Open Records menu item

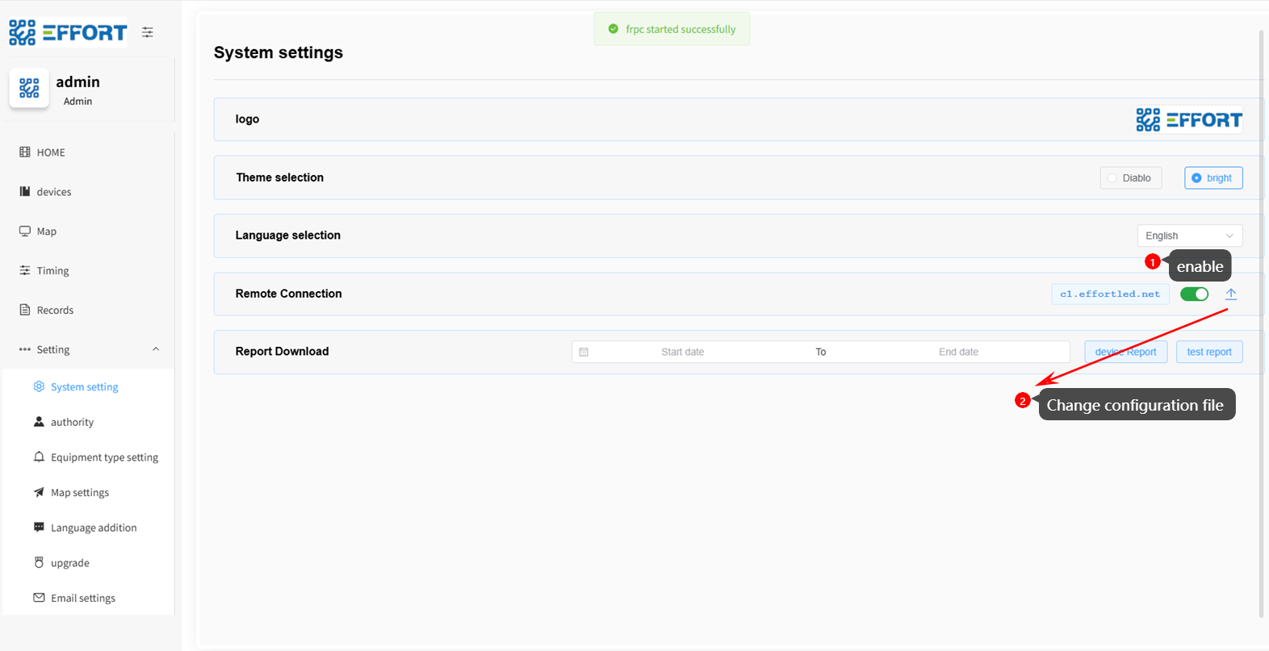click(54, 311)
